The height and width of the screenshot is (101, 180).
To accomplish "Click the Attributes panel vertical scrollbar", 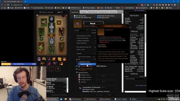I will 145,45.
